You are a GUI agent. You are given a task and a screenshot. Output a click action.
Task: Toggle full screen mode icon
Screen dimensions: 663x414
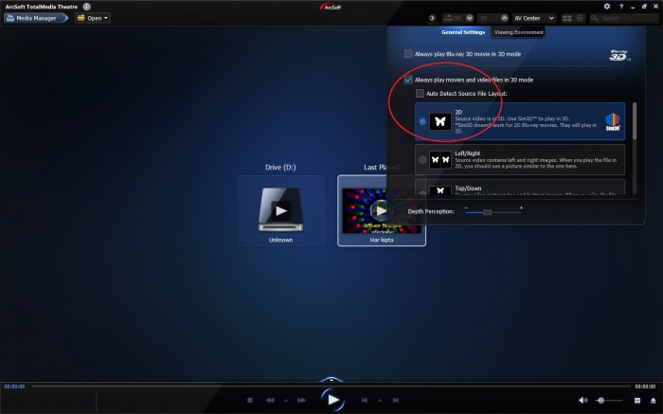pyautogui.click(x=637, y=400)
